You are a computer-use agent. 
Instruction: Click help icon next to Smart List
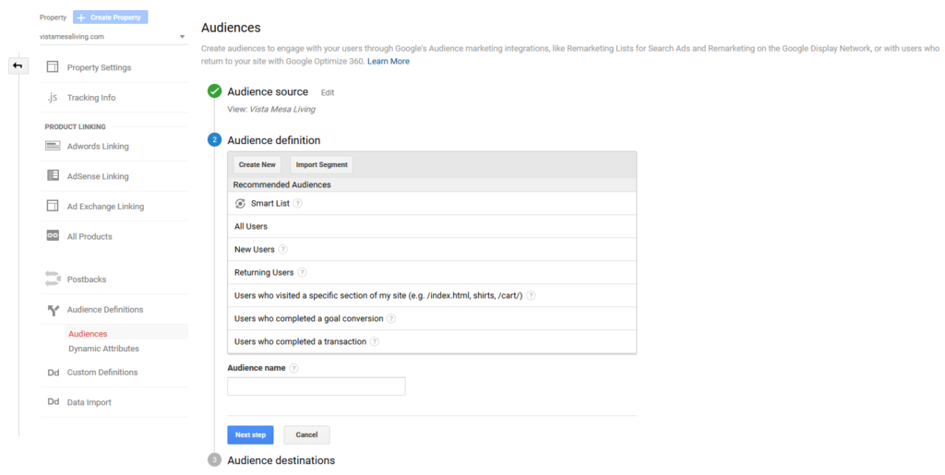[x=298, y=204]
